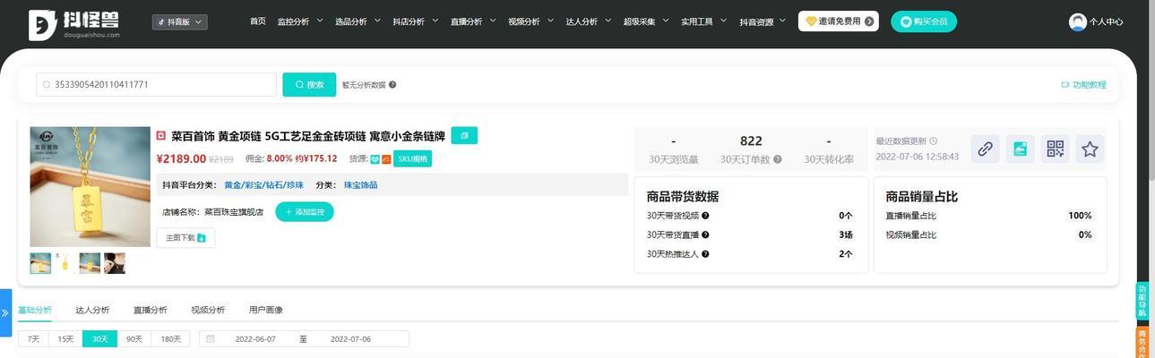Switch to the 基础分析 tab

pyautogui.click(x=35, y=310)
